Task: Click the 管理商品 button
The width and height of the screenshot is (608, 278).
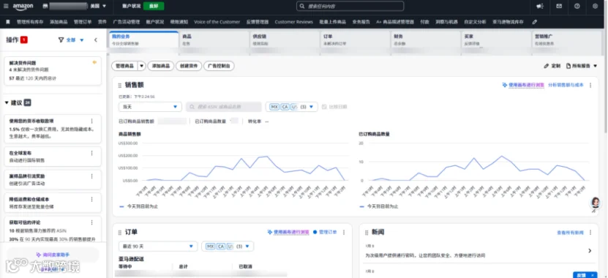Action: [x=124, y=66]
